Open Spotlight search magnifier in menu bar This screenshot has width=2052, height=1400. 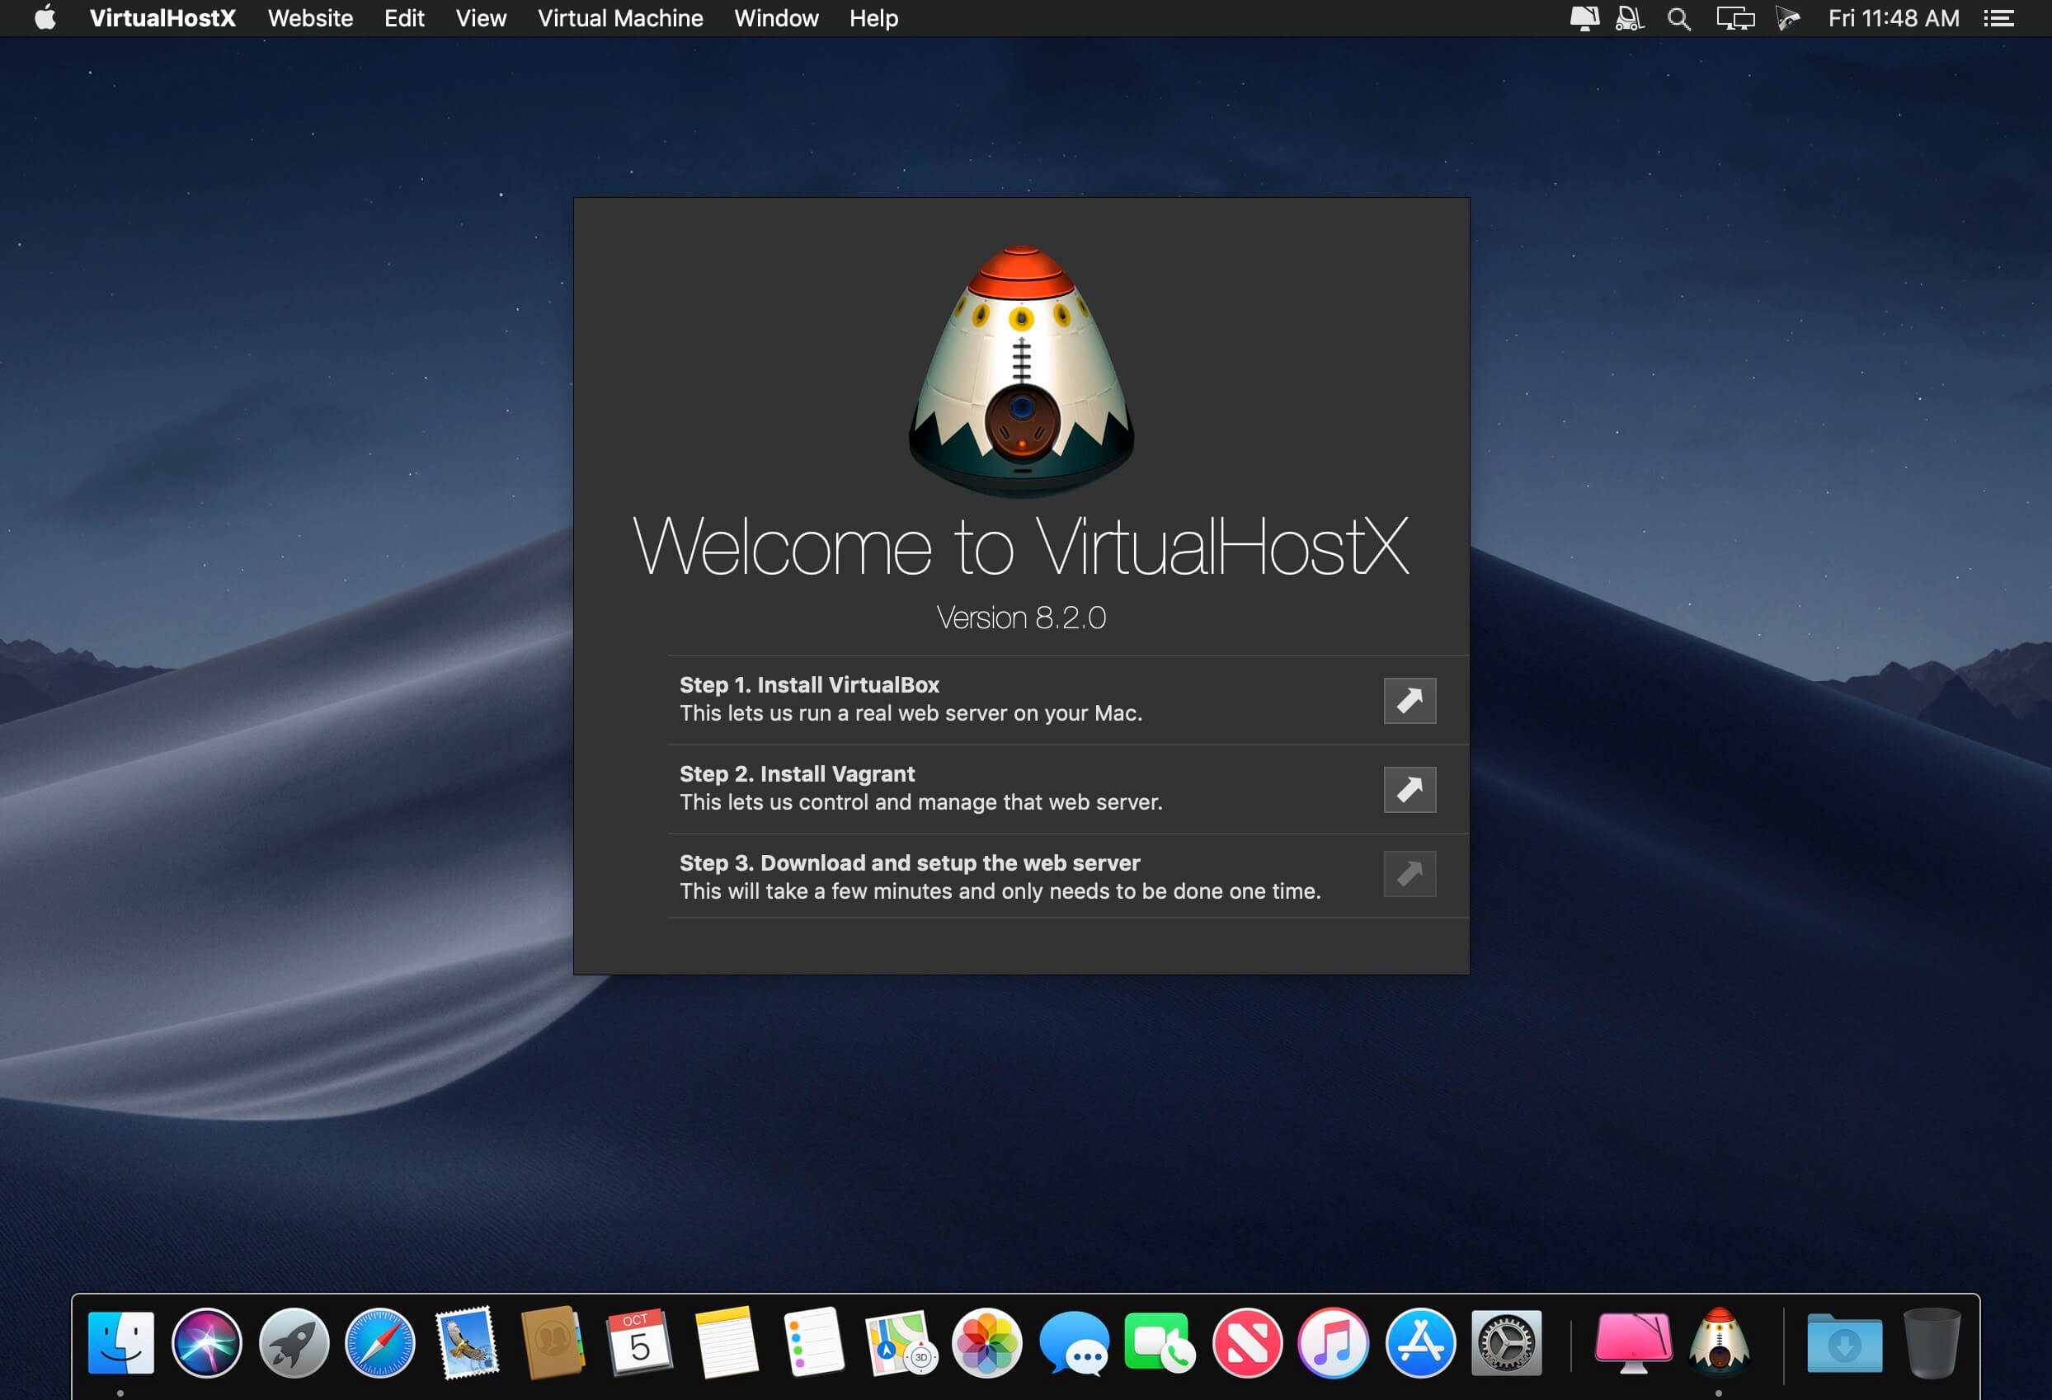[1678, 18]
